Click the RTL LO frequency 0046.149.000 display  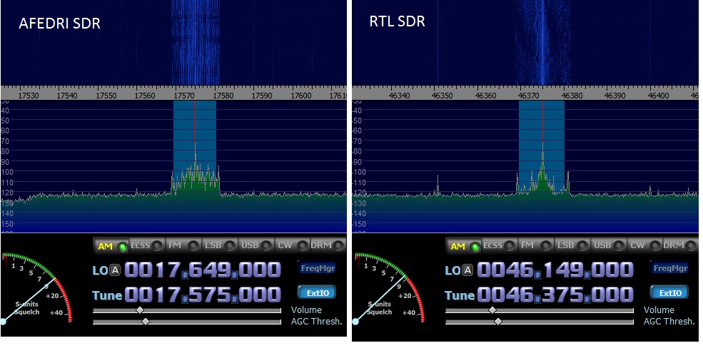tap(555, 270)
